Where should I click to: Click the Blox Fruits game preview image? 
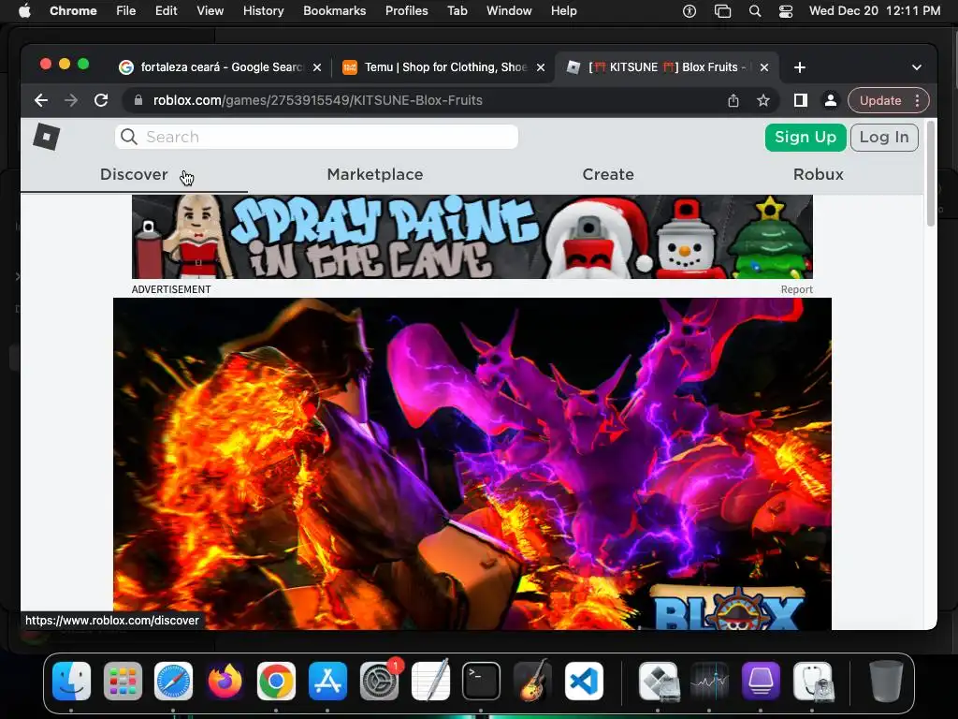(x=472, y=463)
